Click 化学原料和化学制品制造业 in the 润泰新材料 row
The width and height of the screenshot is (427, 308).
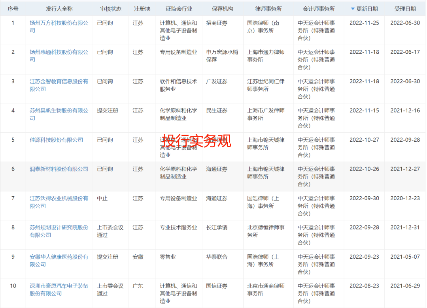pyautogui.click(x=178, y=173)
